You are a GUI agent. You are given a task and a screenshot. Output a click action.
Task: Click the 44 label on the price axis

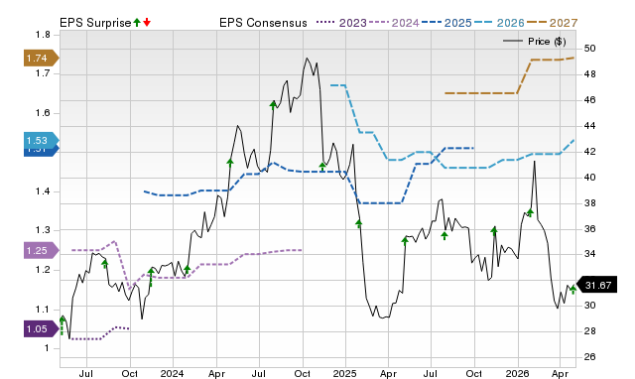pyautogui.click(x=589, y=126)
